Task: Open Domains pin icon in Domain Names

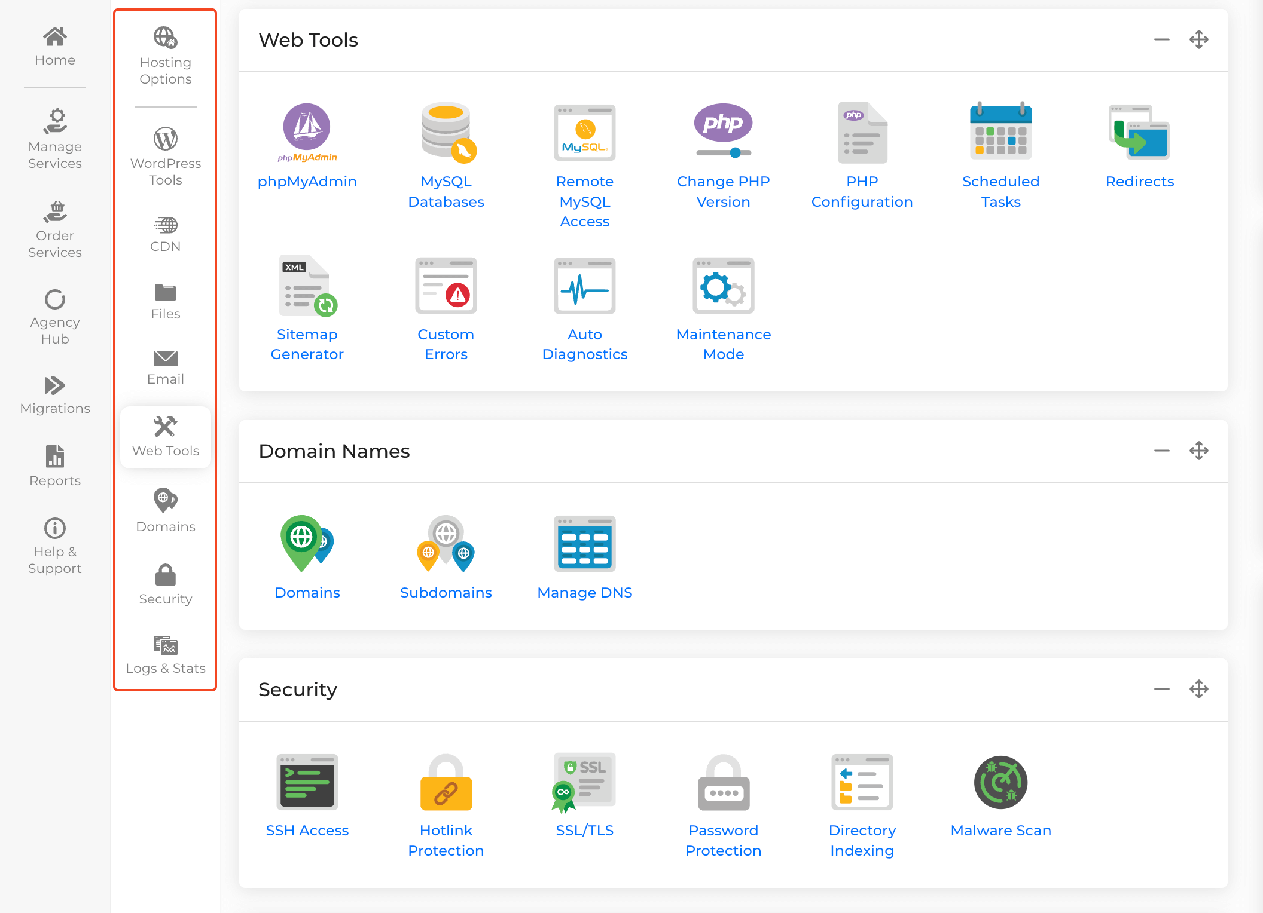Action: click(x=307, y=544)
